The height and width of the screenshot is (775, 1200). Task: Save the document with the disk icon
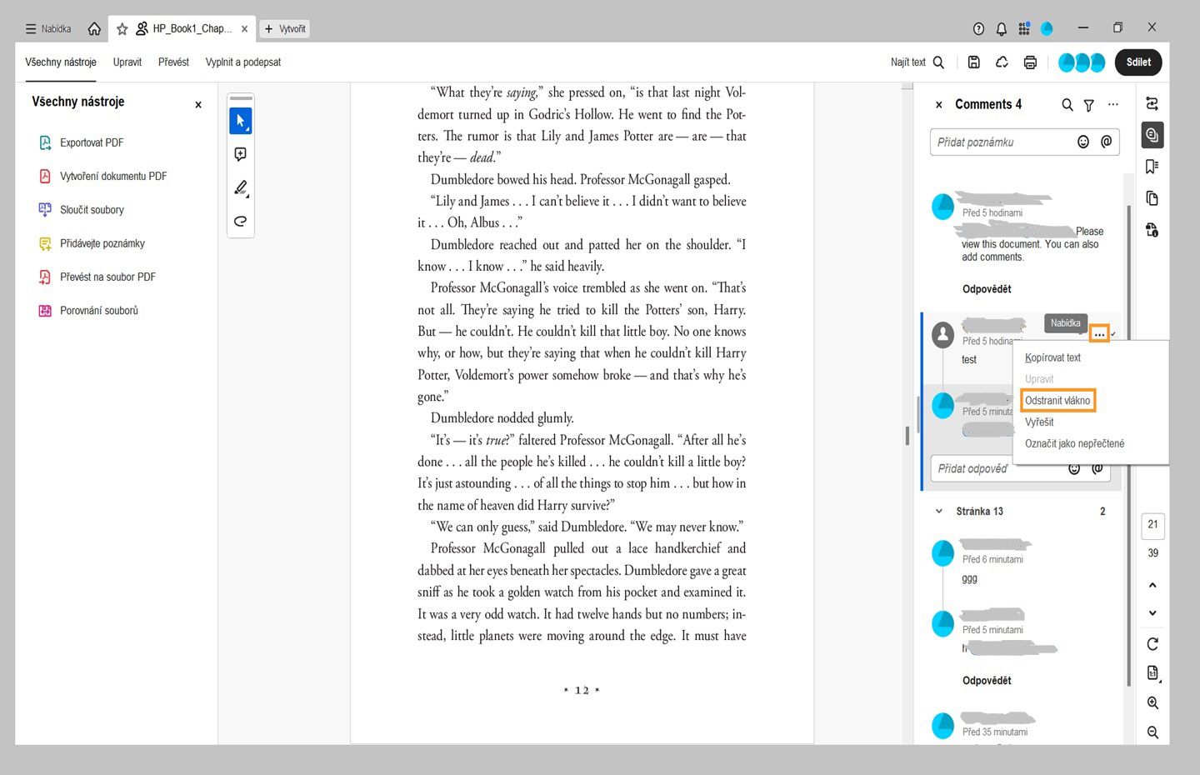click(x=973, y=62)
